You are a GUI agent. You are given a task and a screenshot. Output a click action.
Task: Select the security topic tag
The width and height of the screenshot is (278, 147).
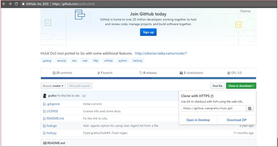pyautogui.click(x=61, y=61)
